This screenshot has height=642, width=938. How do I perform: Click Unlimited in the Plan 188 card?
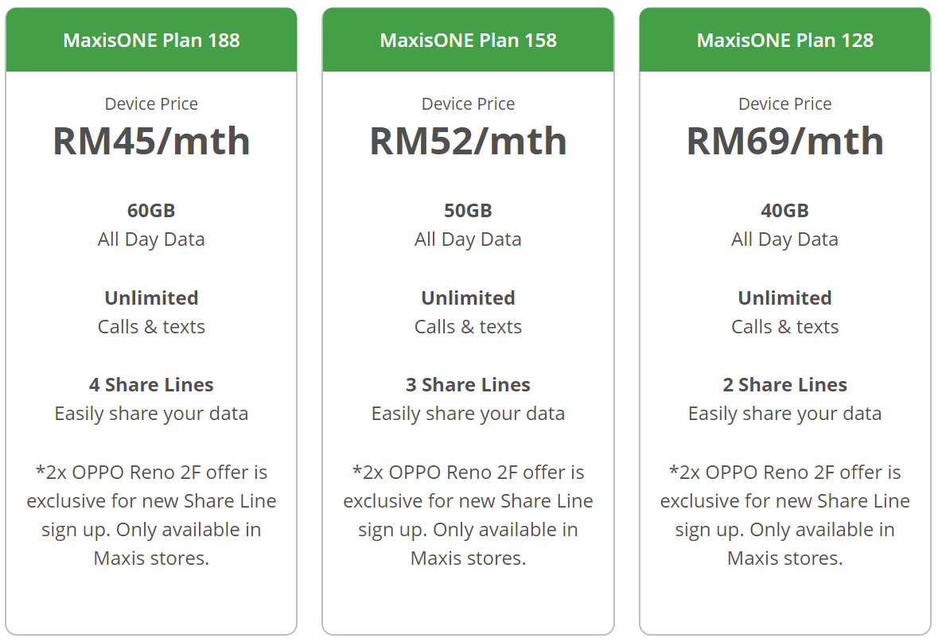tap(151, 298)
